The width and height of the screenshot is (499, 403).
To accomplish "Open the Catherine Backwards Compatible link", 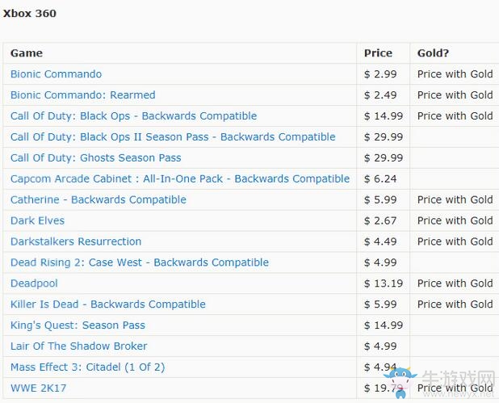I will (x=98, y=200).
